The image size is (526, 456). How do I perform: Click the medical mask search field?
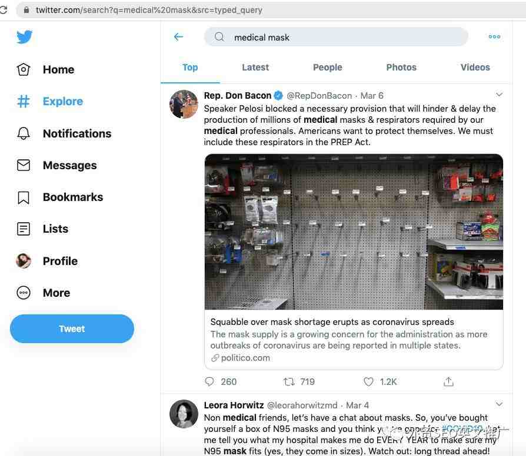[x=336, y=37]
